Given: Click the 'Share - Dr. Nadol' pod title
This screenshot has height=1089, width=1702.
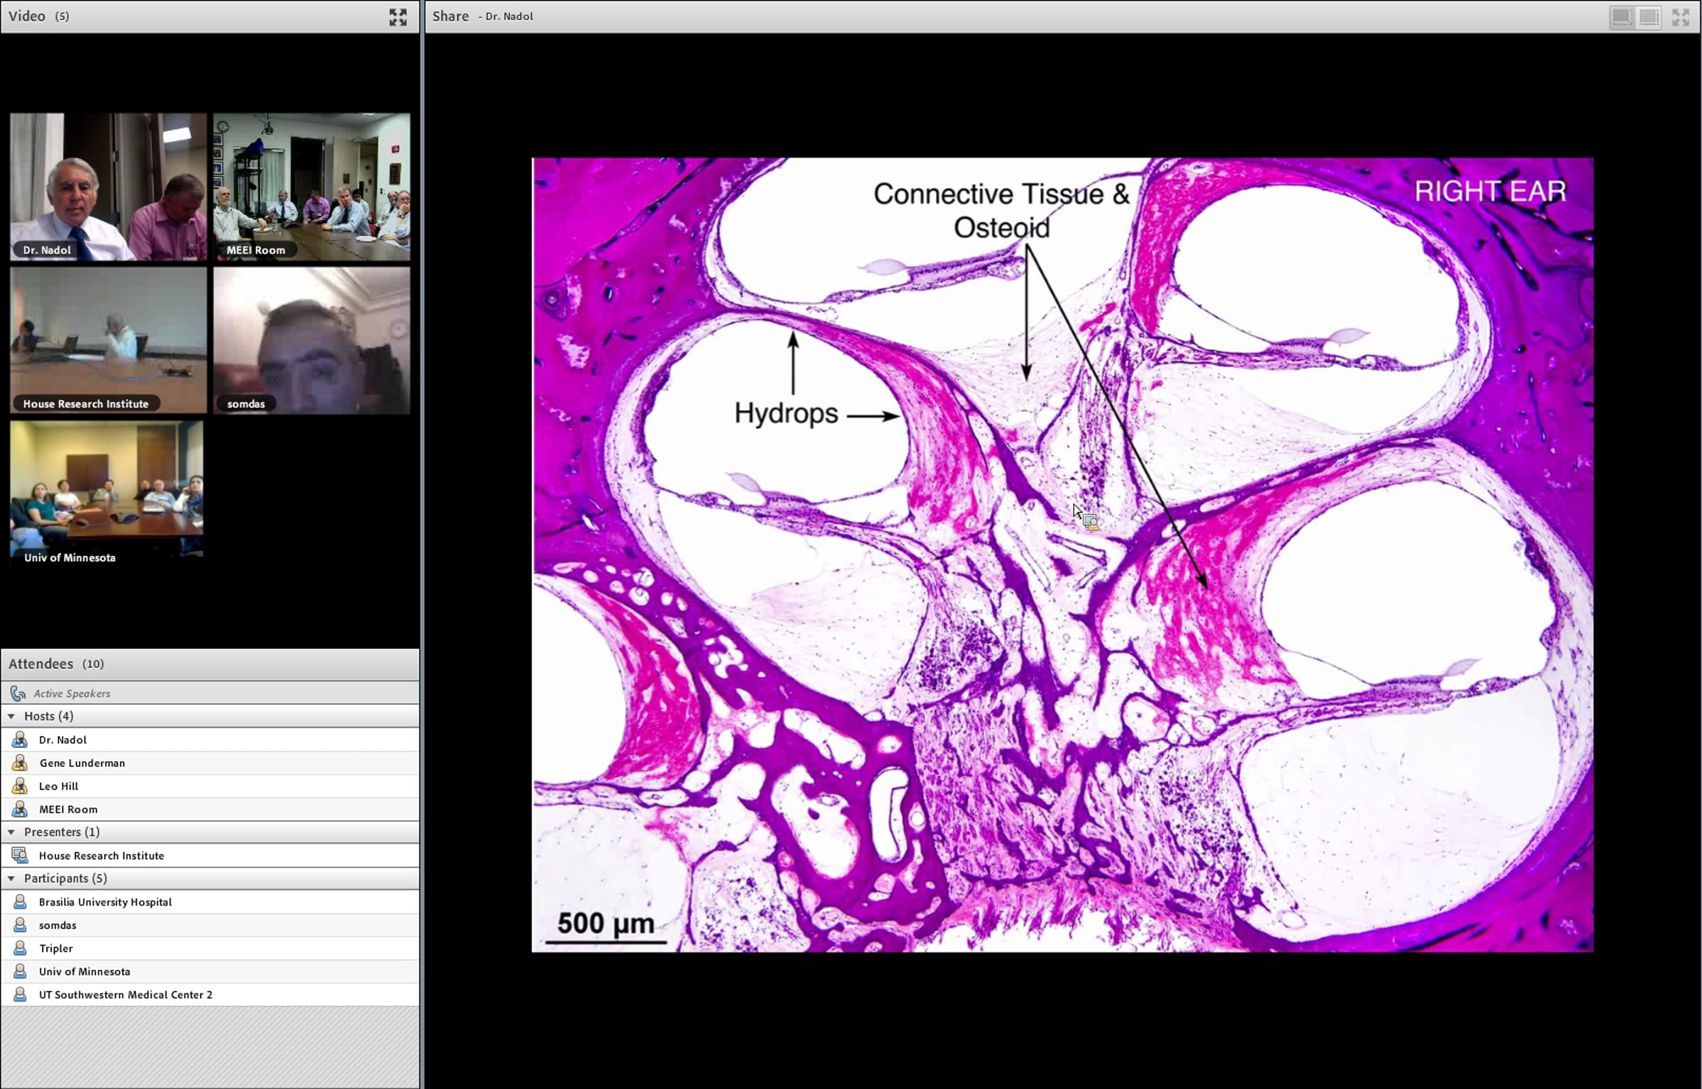Looking at the screenshot, I should click(x=483, y=16).
